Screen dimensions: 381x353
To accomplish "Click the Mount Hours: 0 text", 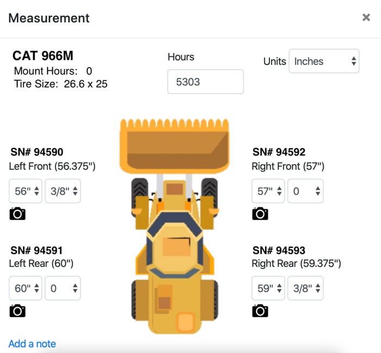I will pyautogui.click(x=53, y=71).
